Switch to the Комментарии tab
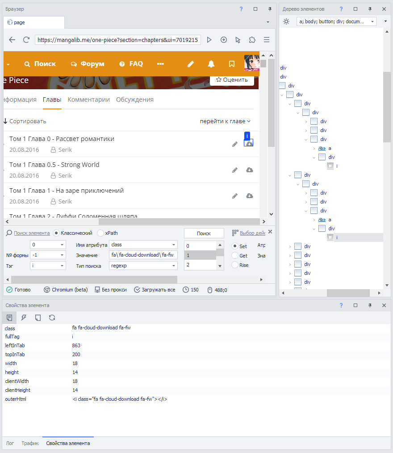This screenshot has height=453, width=393. click(x=88, y=100)
